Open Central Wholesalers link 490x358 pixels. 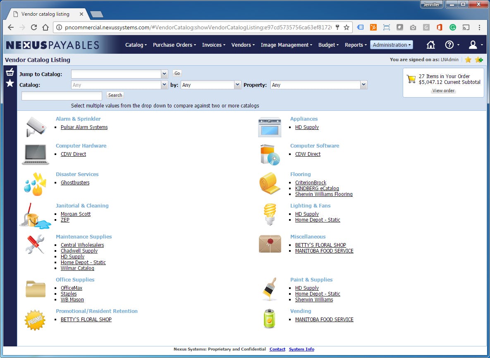(x=82, y=245)
